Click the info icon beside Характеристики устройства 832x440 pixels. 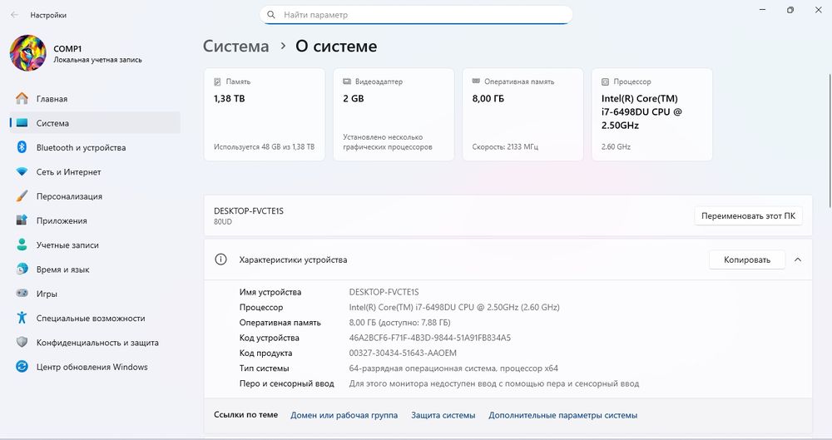coord(220,260)
